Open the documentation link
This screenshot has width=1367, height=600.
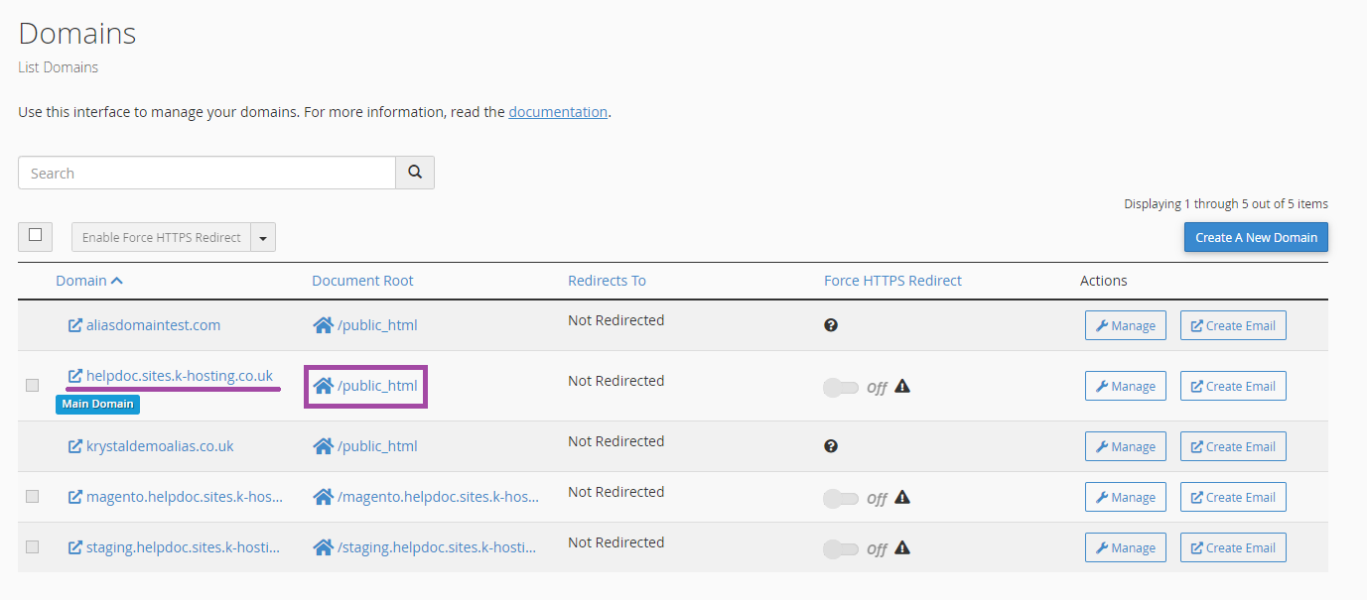pyautogui.click(x=558, y=112)
